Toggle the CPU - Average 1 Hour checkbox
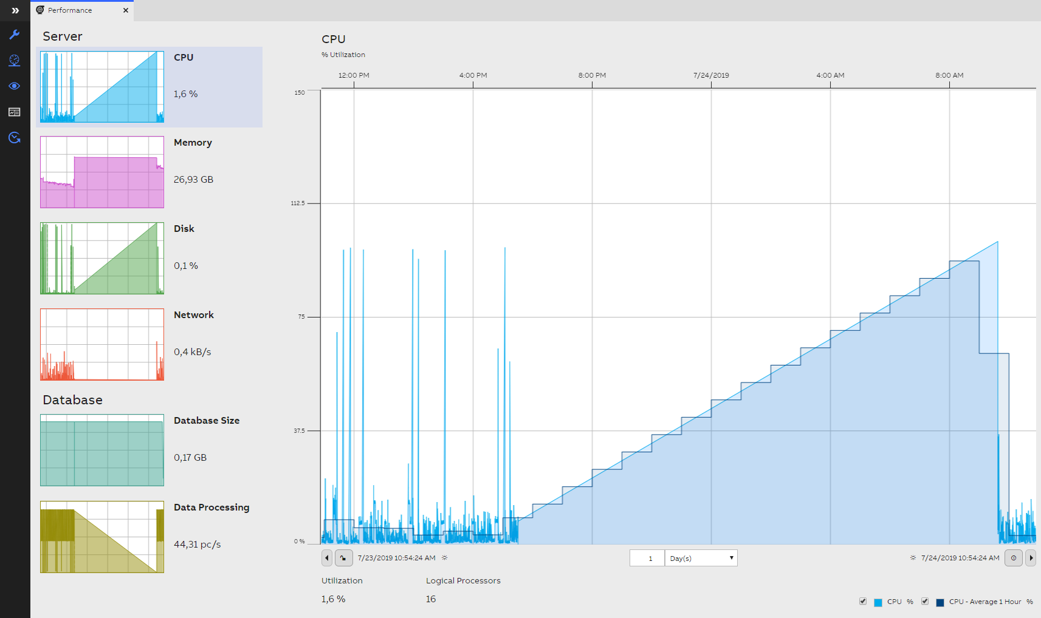The height and width of the screenshot is (618, 1041). click(925, 602)
